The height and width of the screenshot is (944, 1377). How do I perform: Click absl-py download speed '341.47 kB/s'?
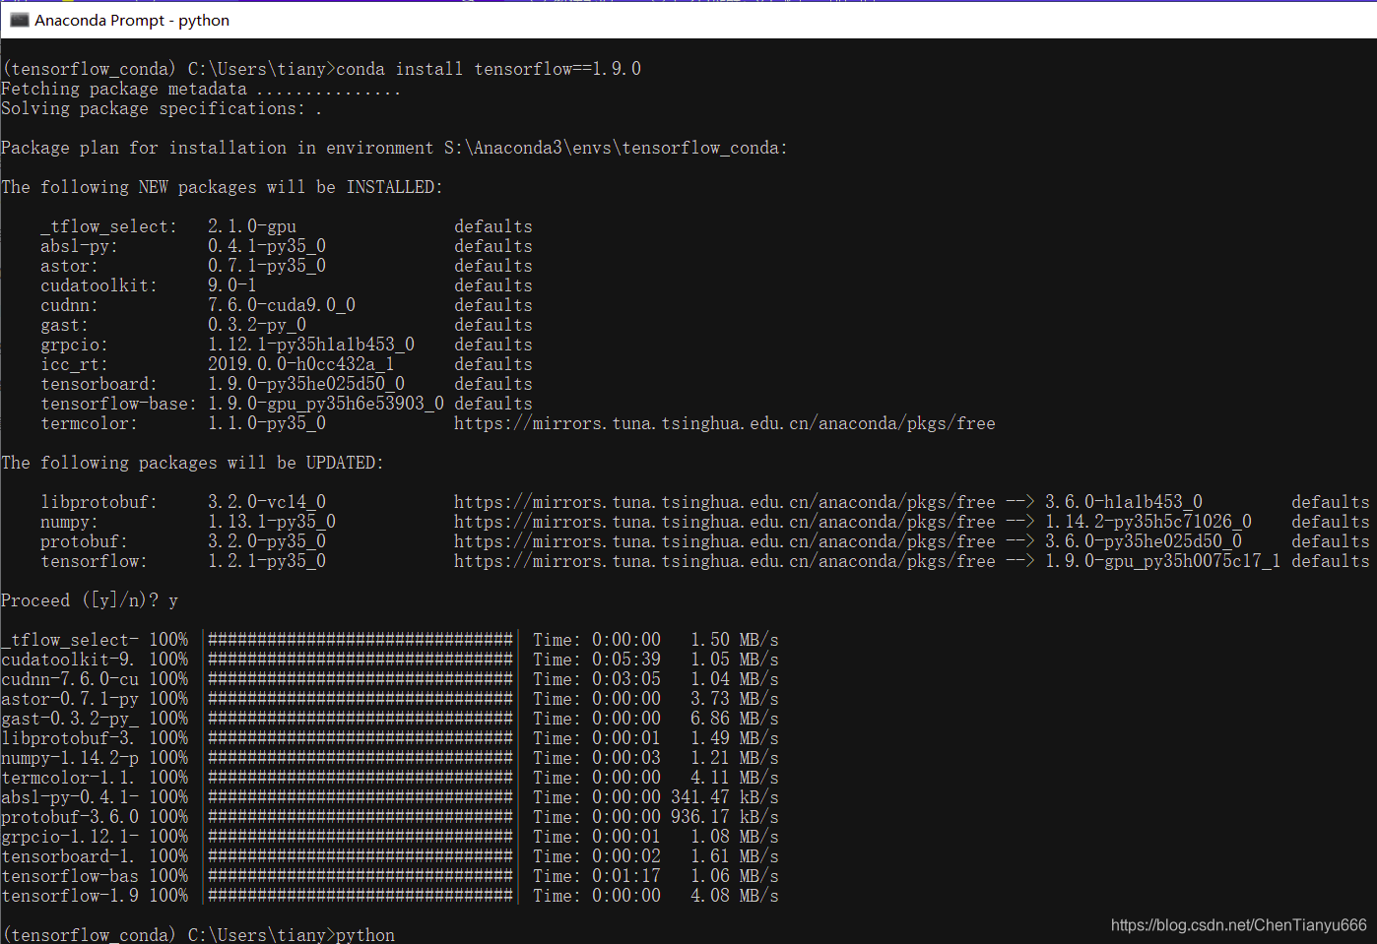click(x=725, y=797)
